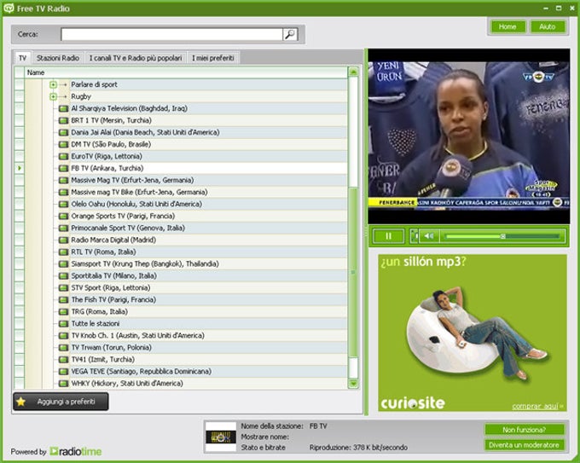Pause the video playback
This screenshot has height=463, width=580.
(388, 236)
